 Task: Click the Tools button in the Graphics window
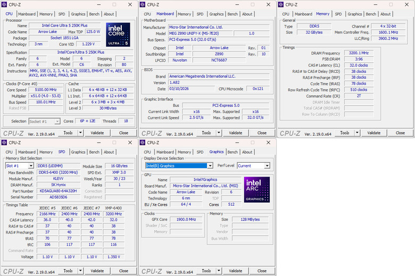206,271
